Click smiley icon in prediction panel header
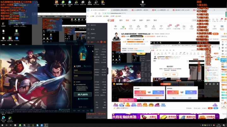The image size is (227, 127). (x=214, y=84)
